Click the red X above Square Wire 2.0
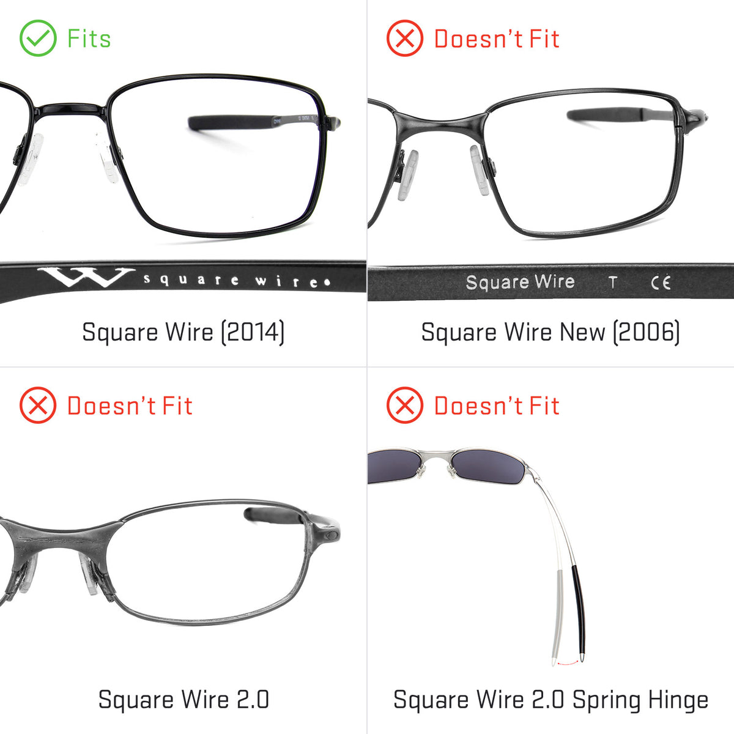The image size is (734, 734). (38, 405)
